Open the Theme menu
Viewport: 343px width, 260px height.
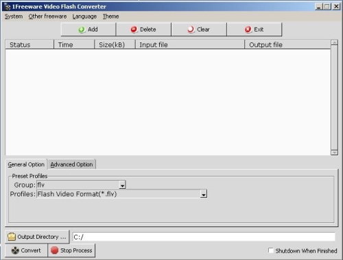(110, 16)
